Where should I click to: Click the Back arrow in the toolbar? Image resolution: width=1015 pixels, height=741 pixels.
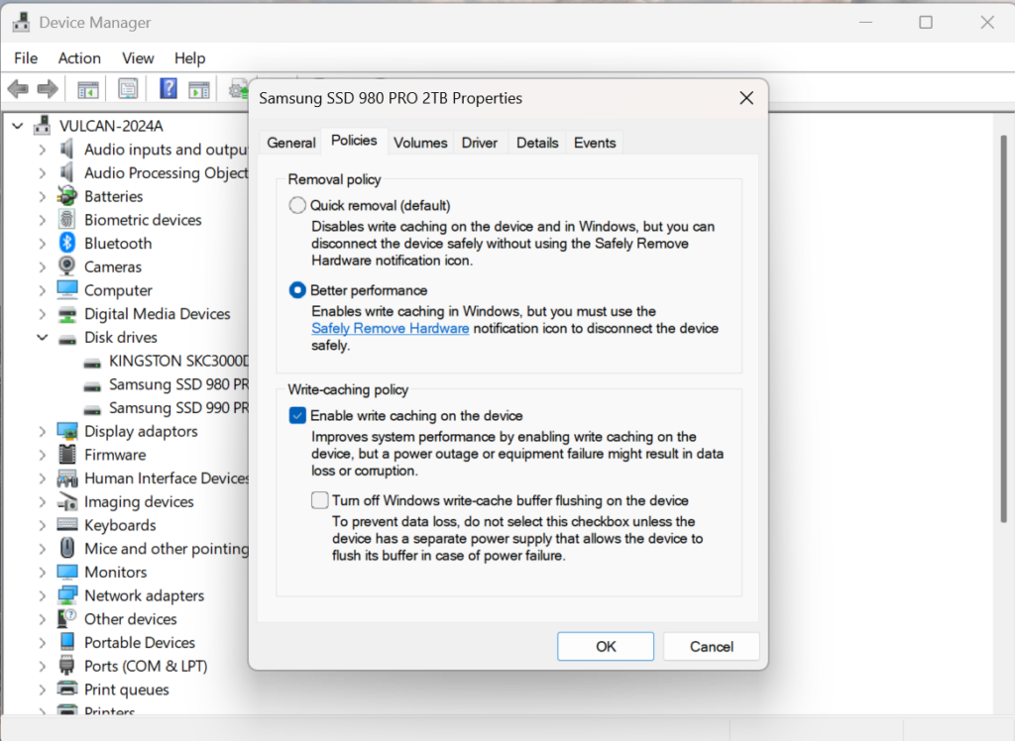click(18, 89)
